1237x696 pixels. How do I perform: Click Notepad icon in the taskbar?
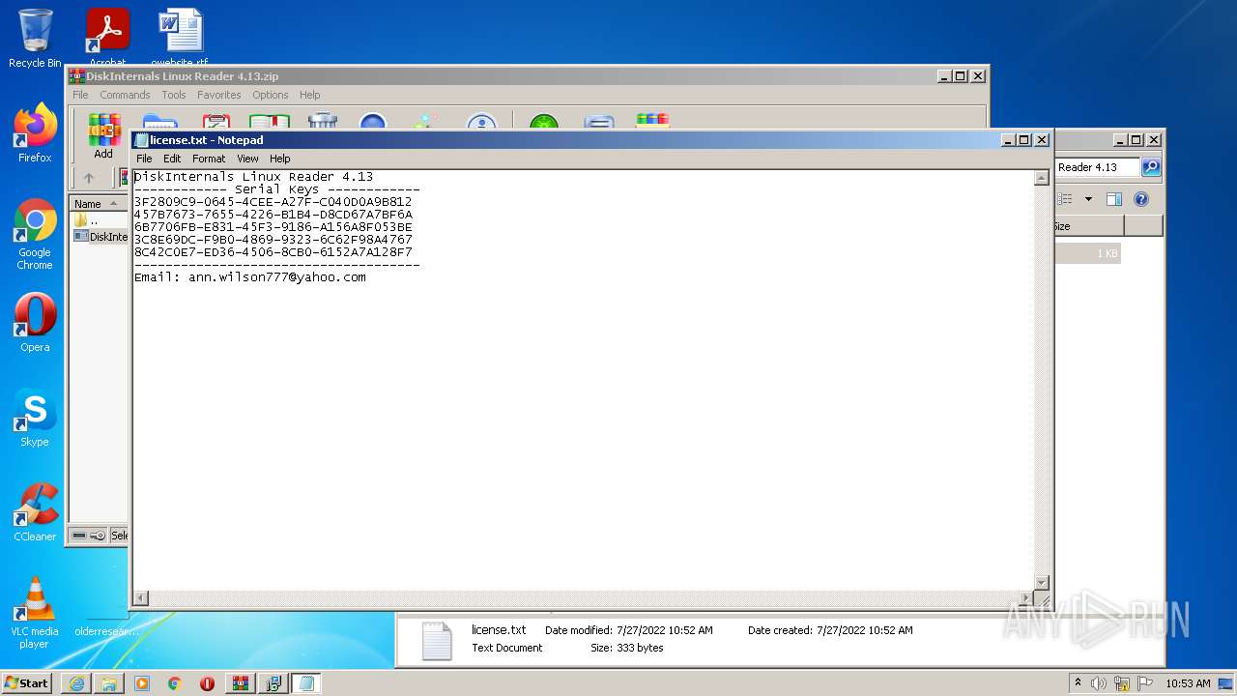coord(306,683)
